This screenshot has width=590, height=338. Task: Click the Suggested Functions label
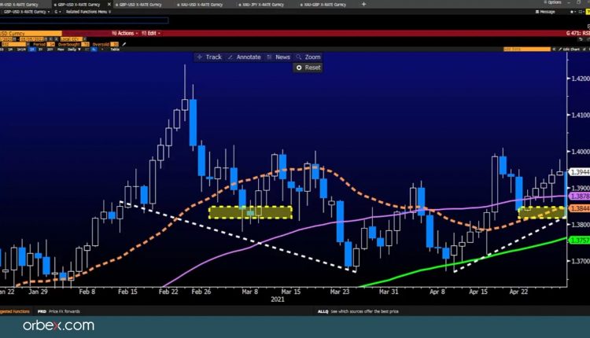(15, 311)
